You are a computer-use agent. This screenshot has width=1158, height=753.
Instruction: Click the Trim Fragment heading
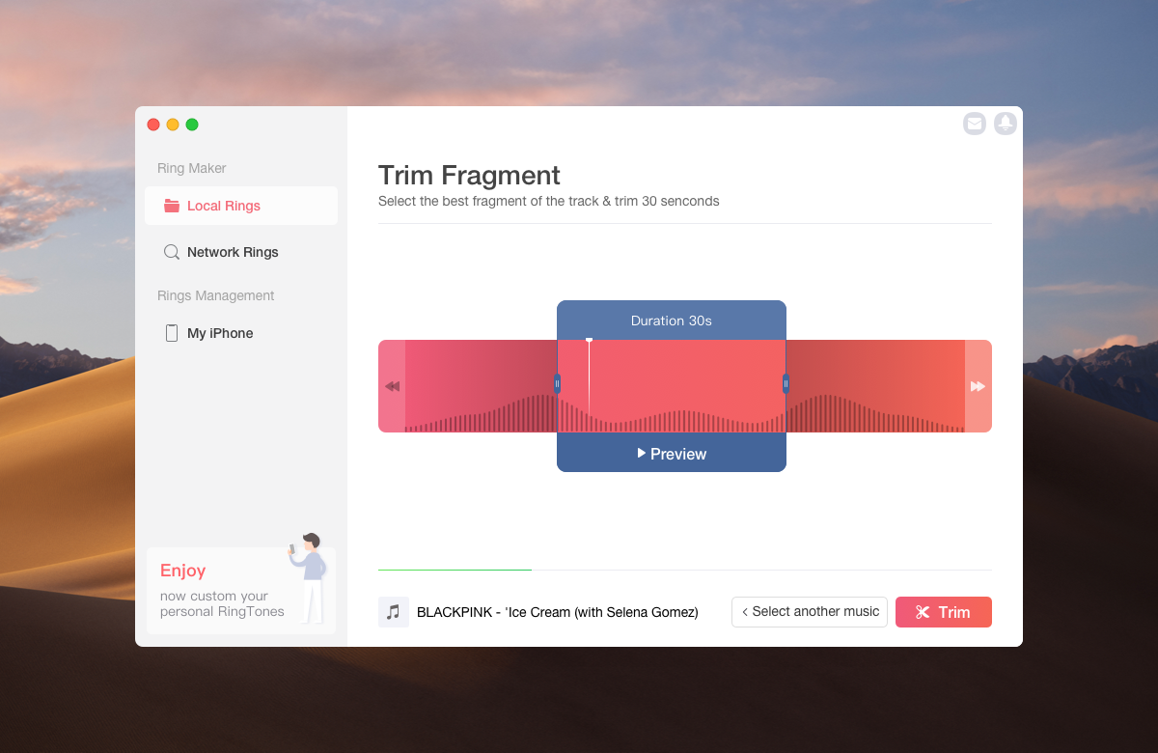(469, 176)
